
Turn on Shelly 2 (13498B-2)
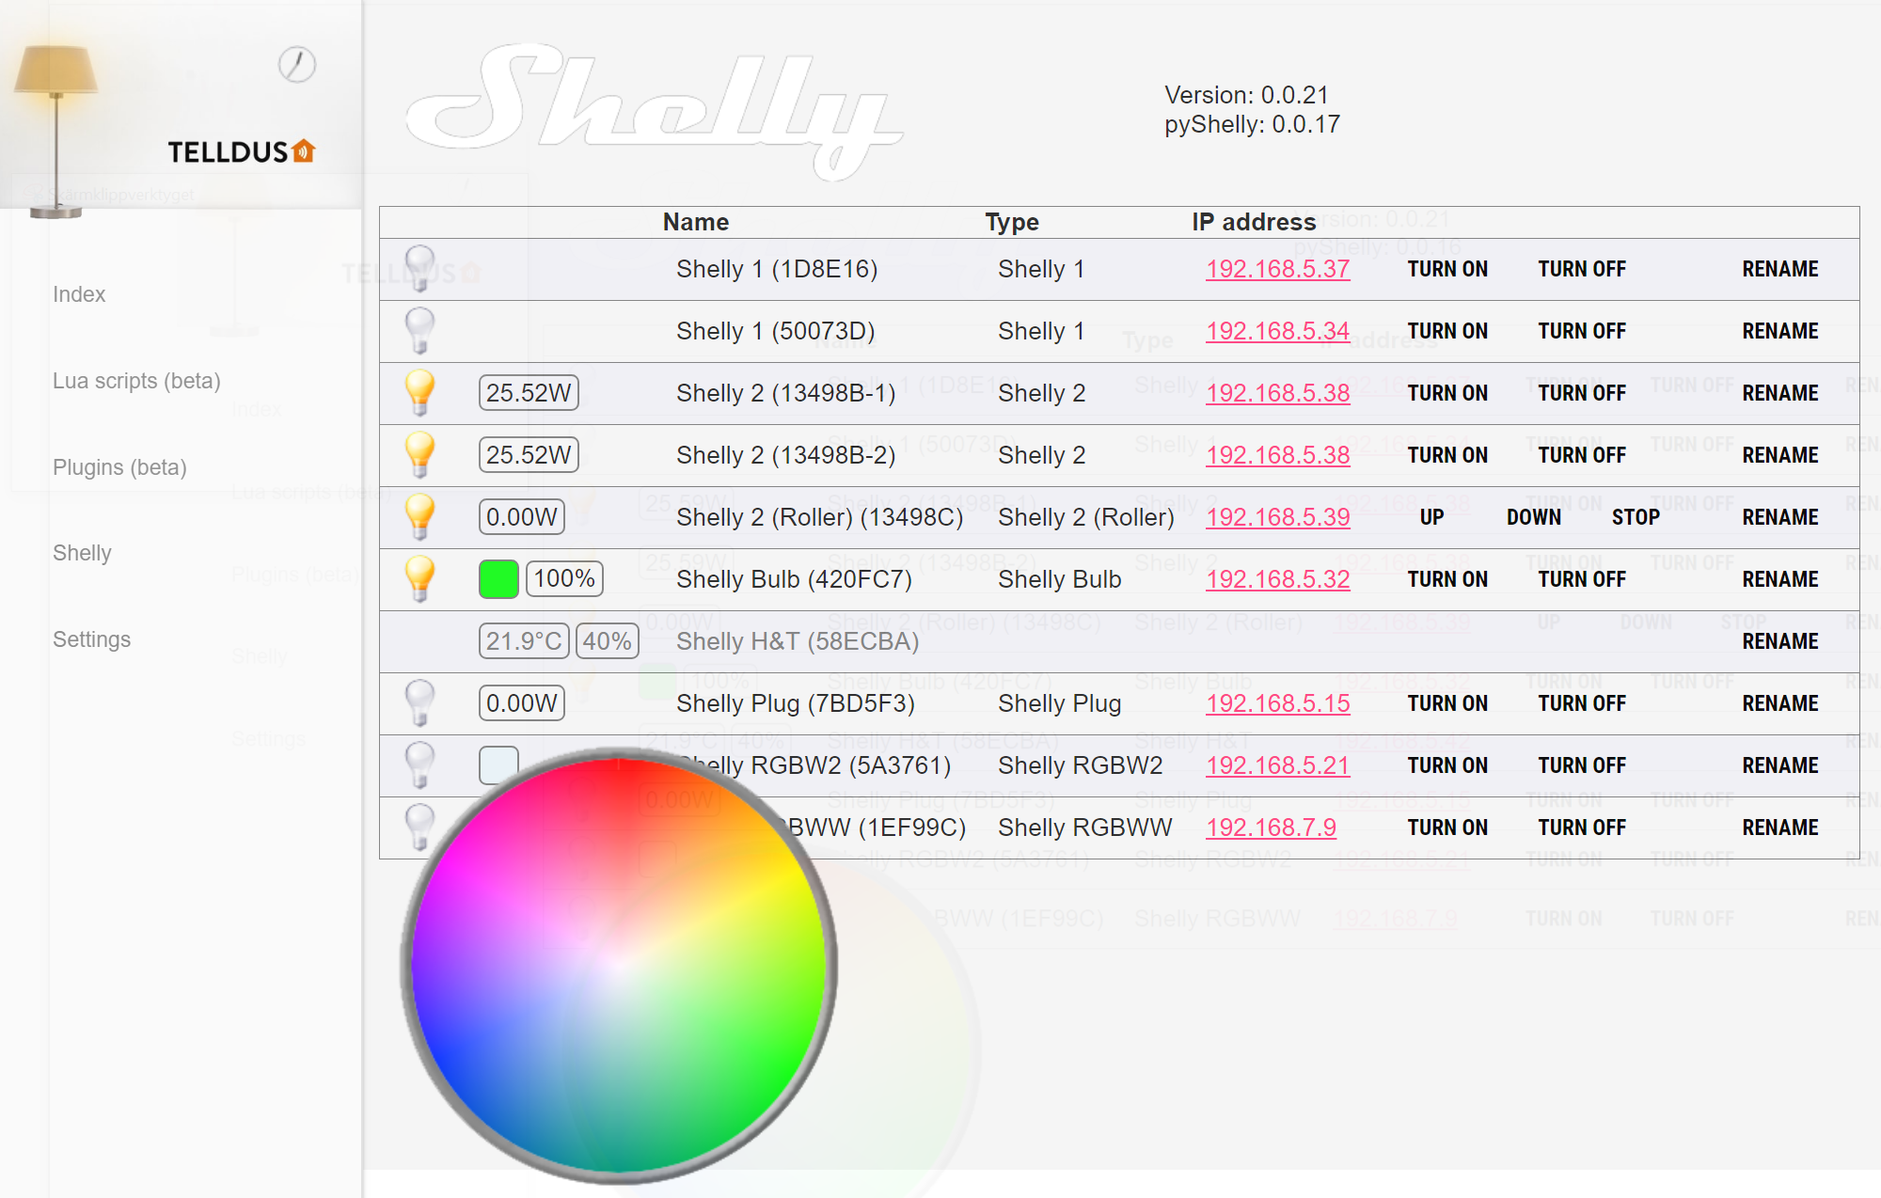1447,455
